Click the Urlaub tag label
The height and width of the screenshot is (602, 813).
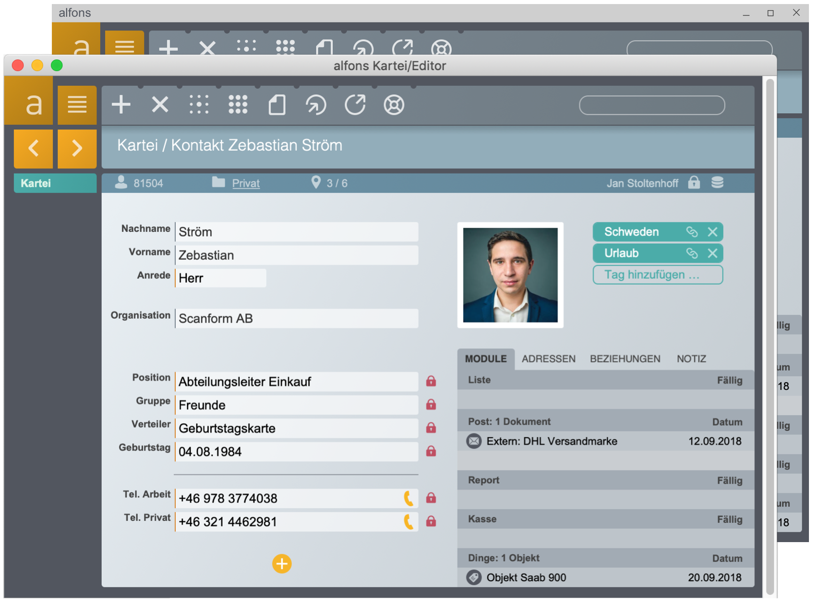pyautogui.click(x=621, y=253)
